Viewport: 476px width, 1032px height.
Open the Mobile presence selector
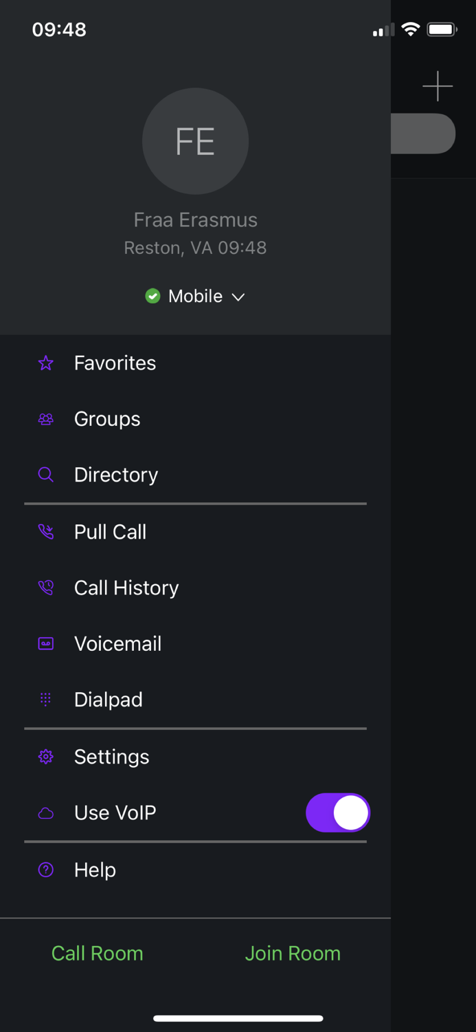pyautogui.click(x=196, y=297)
